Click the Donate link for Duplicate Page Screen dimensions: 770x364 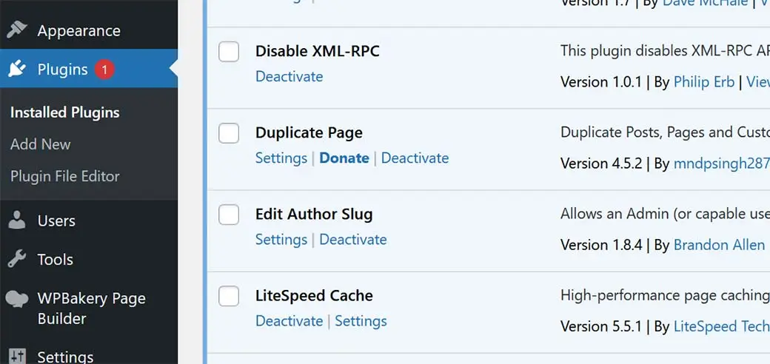click(x=344, y=158)
